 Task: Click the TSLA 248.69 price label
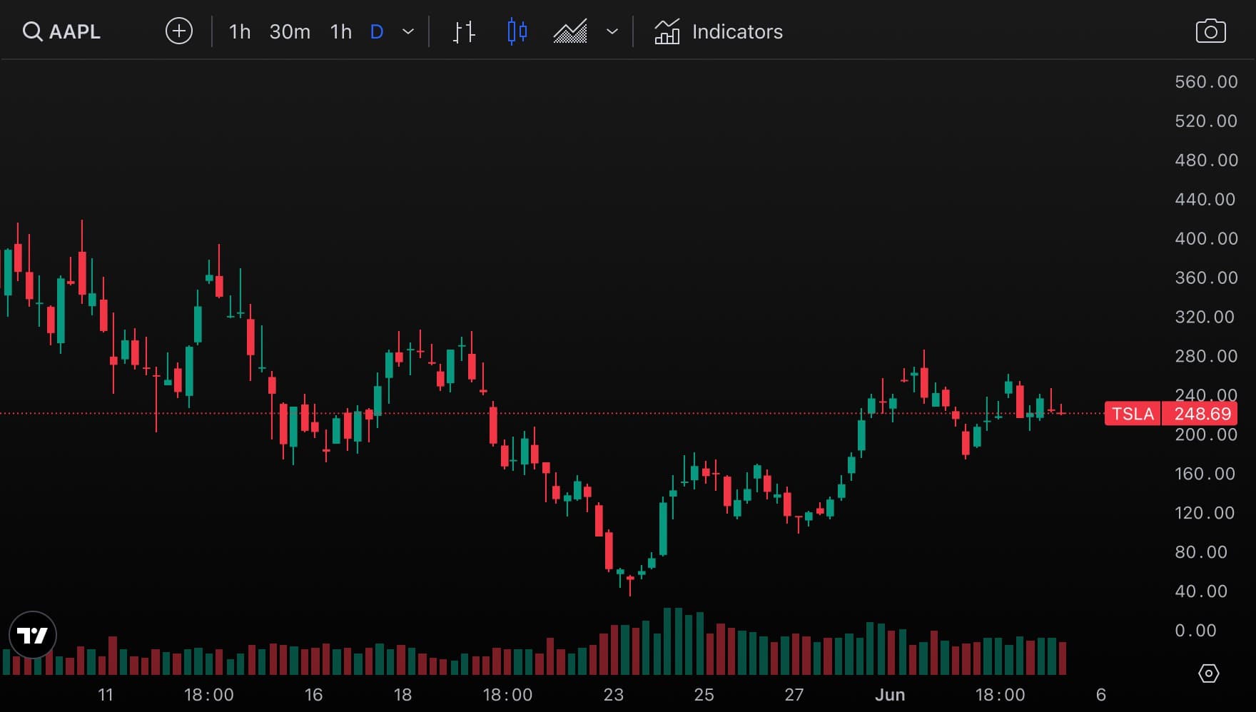[1172, 414]
